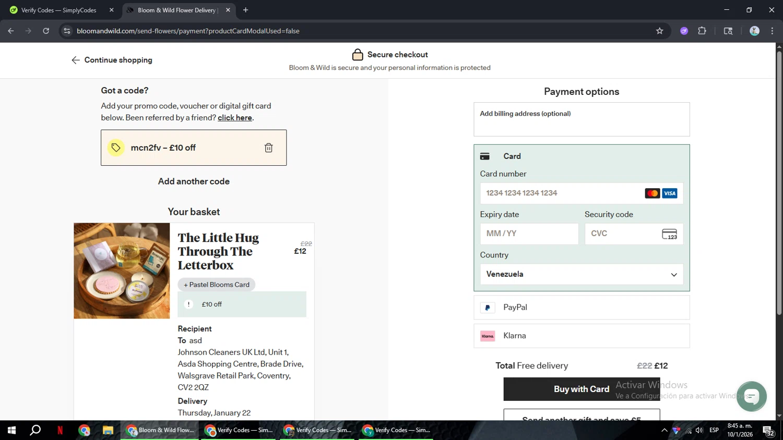783x440 pixels.
Task: Reload the Bloom & Wild page
Action: pyautogui.click(x=46, y=31)
